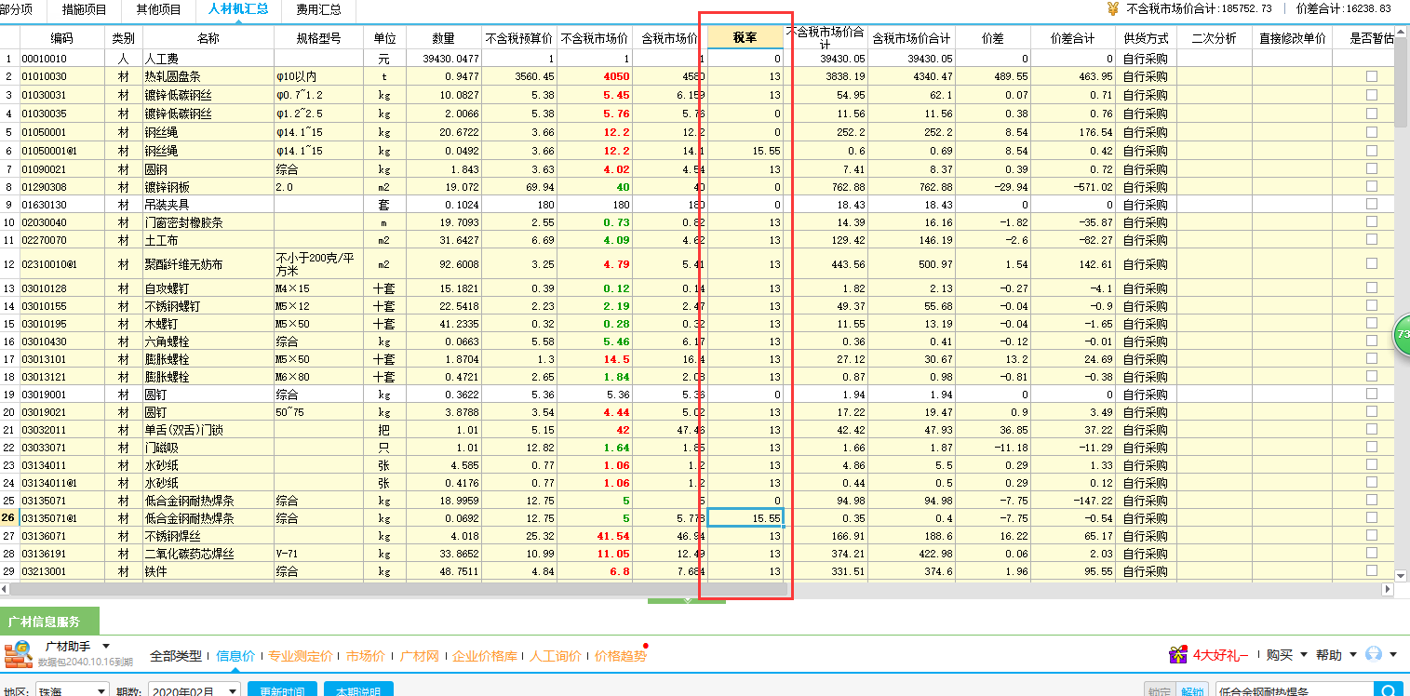1410x696 pixels.
Task: Switch to the 措施项目 tab
Action: 85,10
